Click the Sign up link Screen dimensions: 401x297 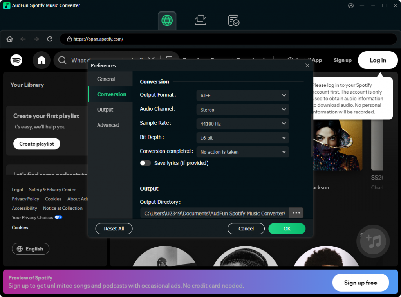pyautogui.click(x=342, y=60)
